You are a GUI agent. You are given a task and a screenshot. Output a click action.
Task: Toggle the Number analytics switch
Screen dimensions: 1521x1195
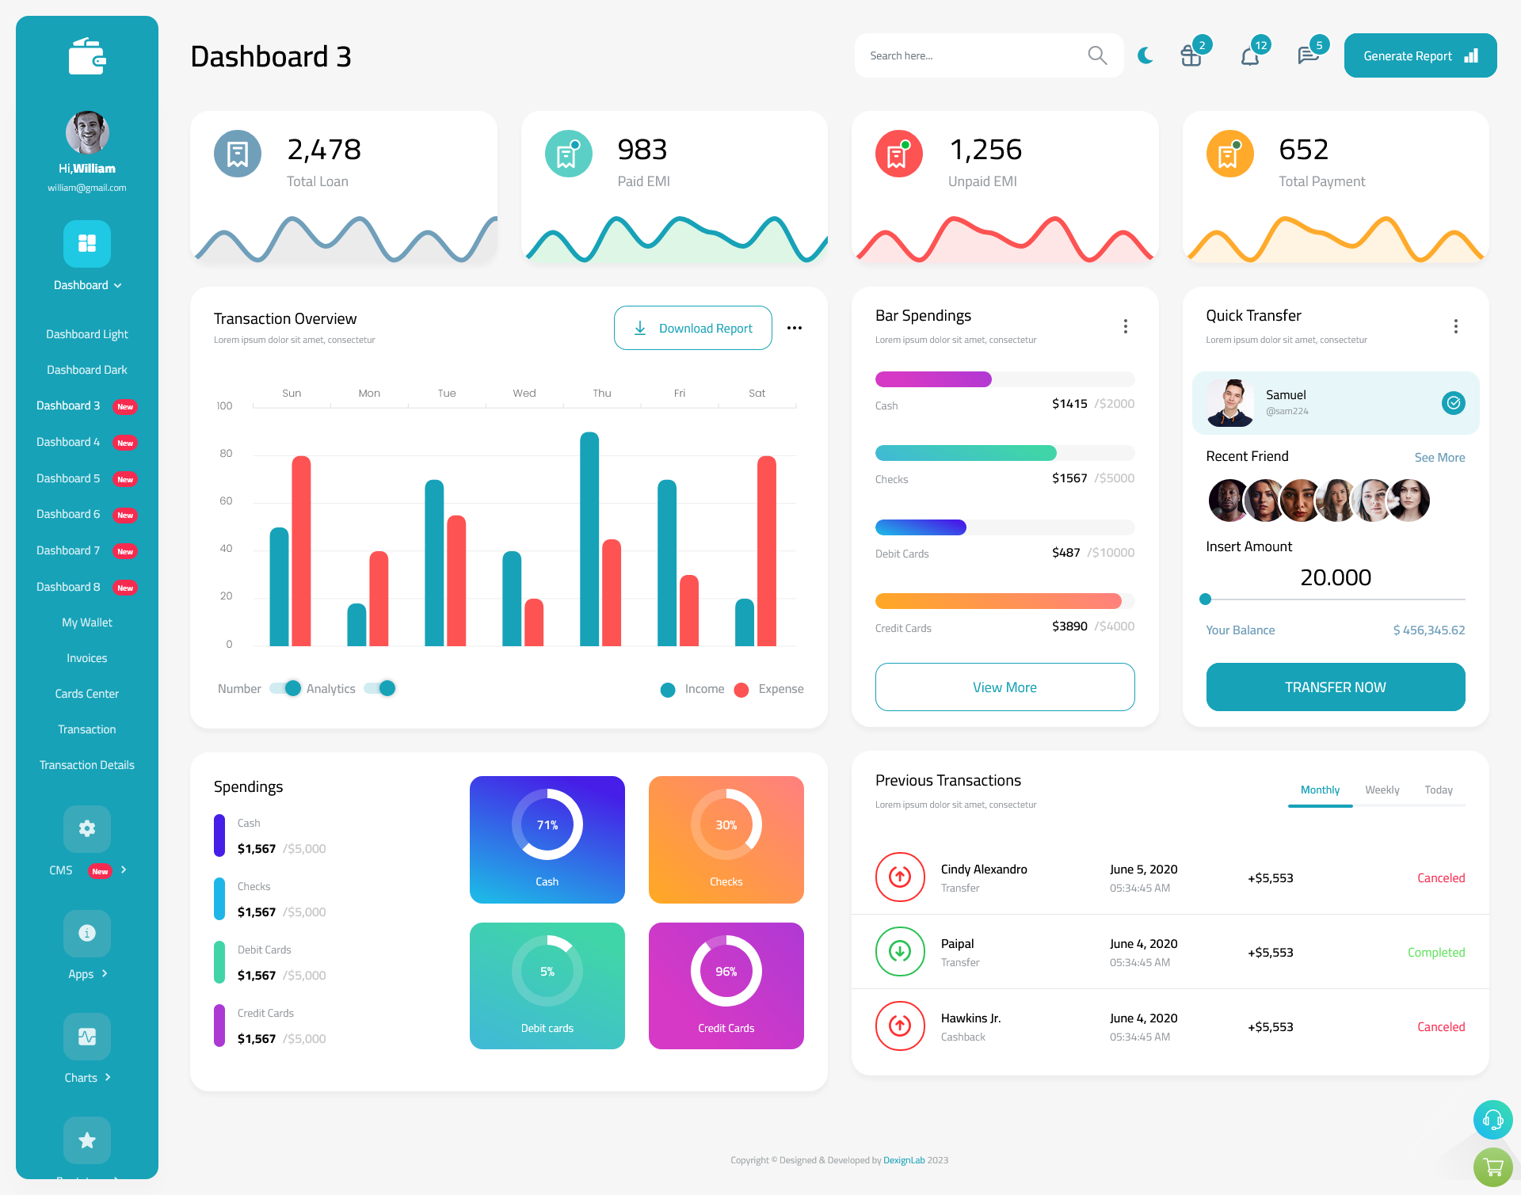(285, 689)
